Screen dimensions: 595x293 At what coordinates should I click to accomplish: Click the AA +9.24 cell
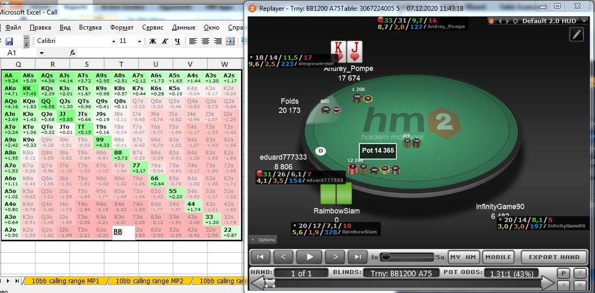click(x=11, y=78)
